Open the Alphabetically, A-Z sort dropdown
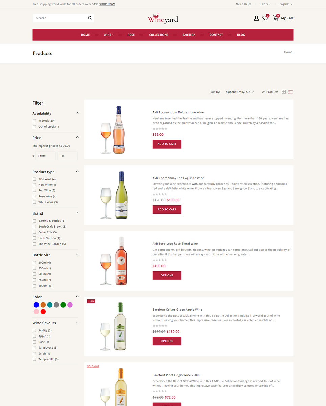 click(x=240, y=92)
